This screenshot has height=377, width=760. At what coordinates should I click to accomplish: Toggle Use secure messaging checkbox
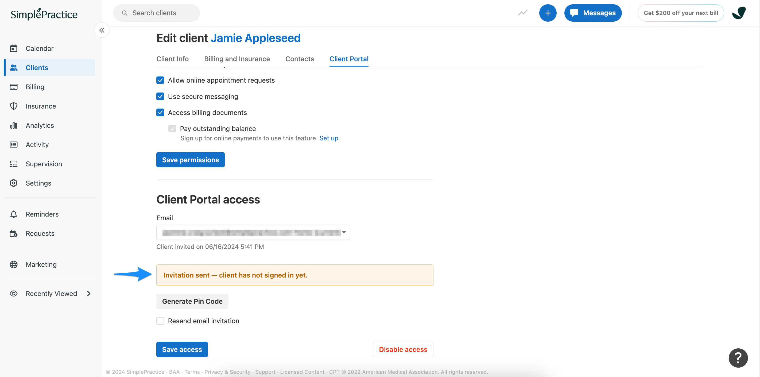(x=160, y=96)
